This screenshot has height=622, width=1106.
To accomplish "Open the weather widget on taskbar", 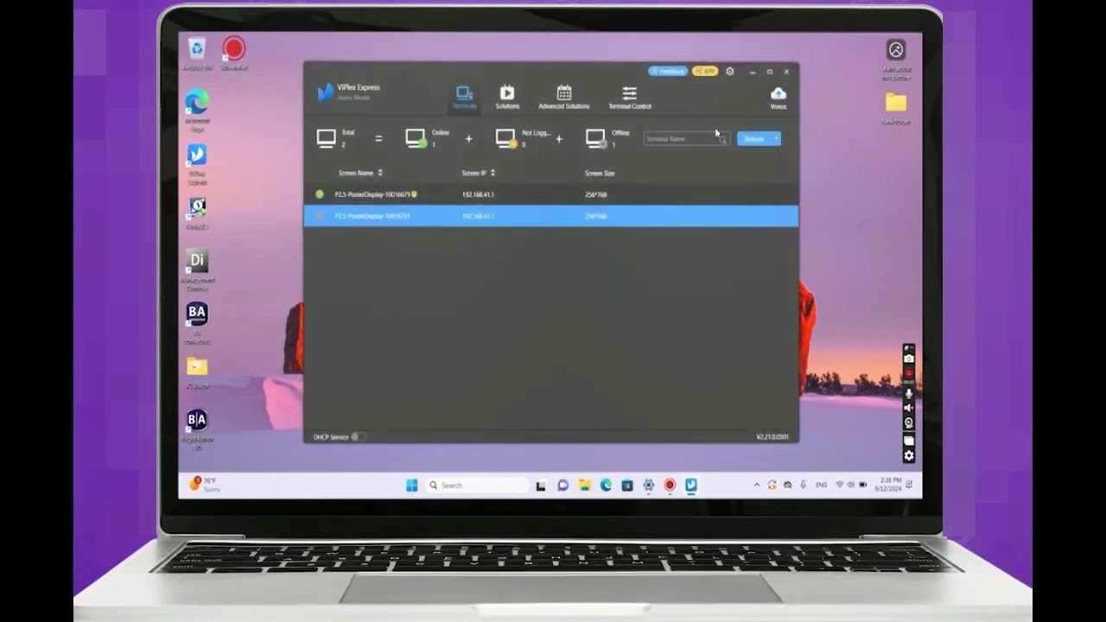I will pos(204,485).
